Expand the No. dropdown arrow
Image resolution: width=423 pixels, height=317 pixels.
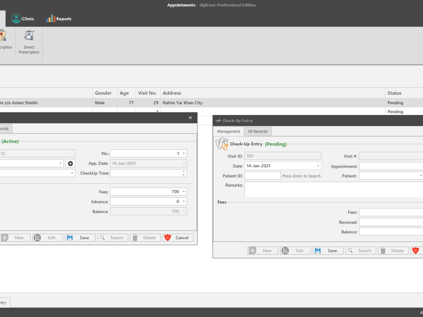coord(184,153)
